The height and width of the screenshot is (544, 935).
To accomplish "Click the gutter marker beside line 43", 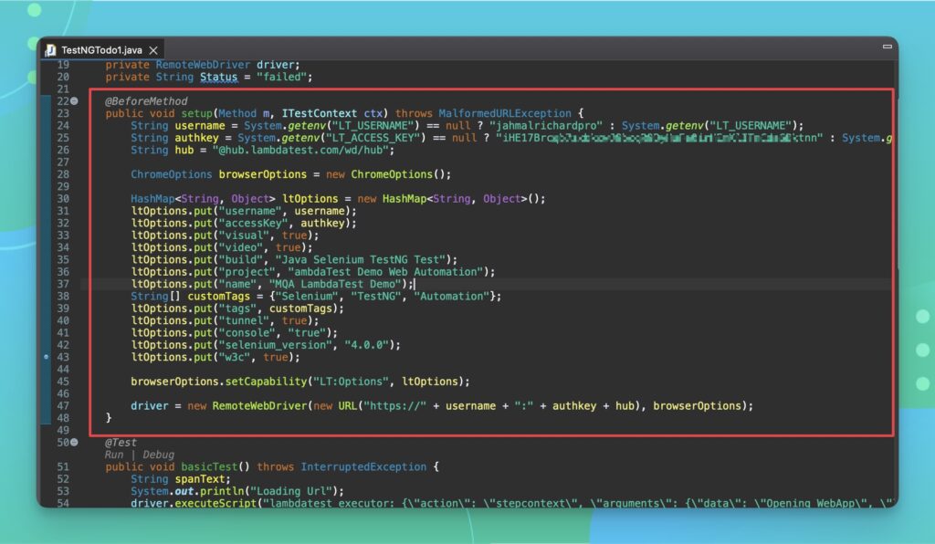I will (47, 358).
